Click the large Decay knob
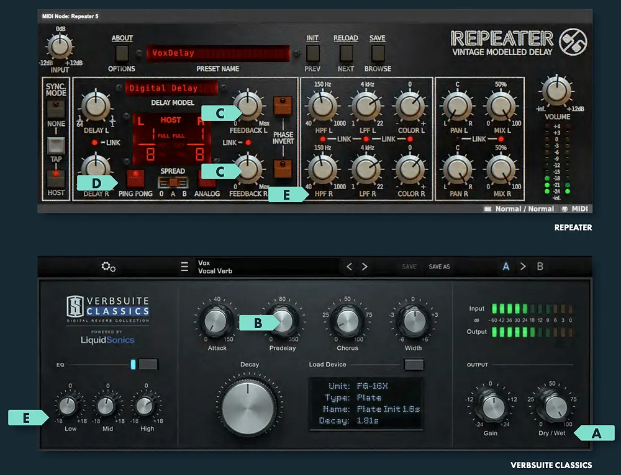621x475 pixels. (x=248, y=407)
